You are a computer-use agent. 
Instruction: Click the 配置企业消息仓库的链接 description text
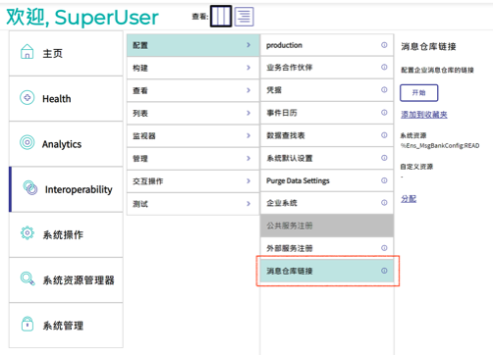[437, 70]
